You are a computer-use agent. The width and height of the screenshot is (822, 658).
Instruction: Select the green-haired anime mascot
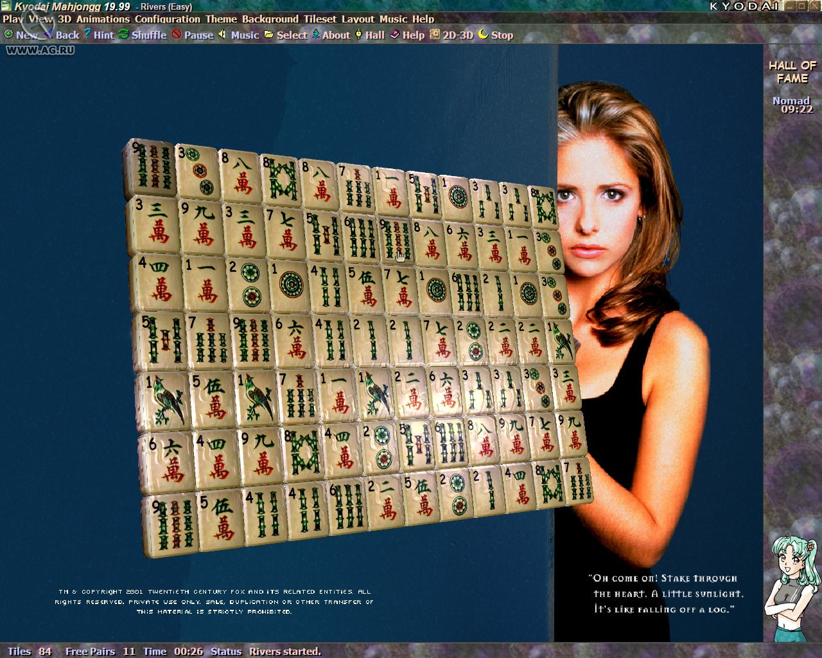point(792,587)
